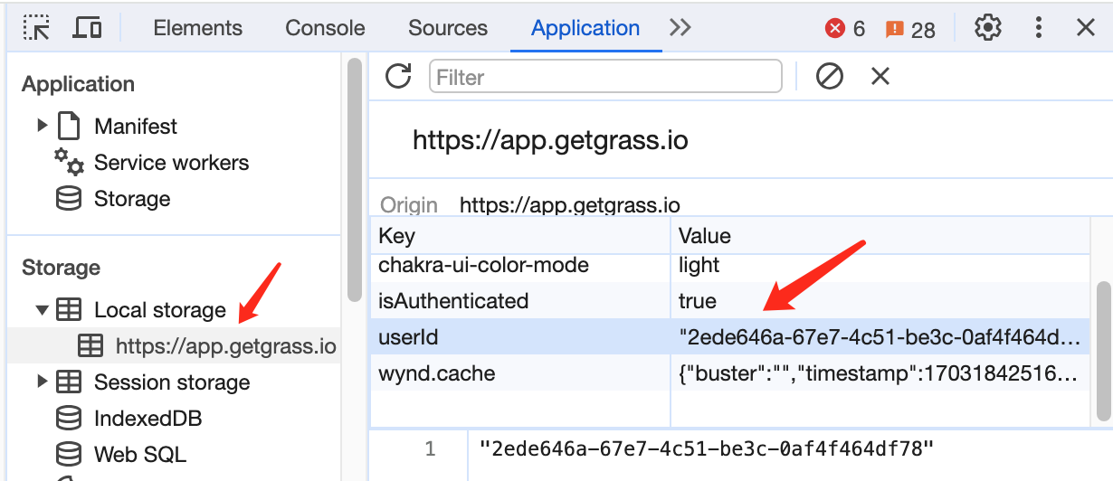This screenshot has width=1113, height=481.
Task: Clear all storage entries icon
Action: coord(829,77)
